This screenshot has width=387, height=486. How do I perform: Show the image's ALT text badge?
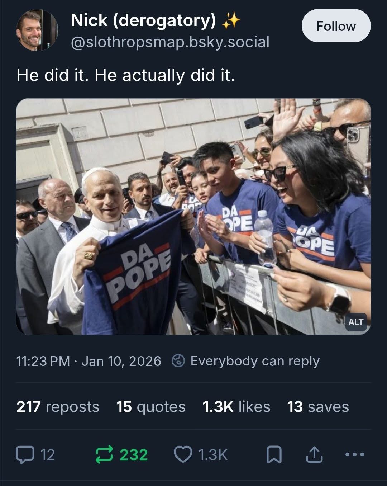point(356,322)
